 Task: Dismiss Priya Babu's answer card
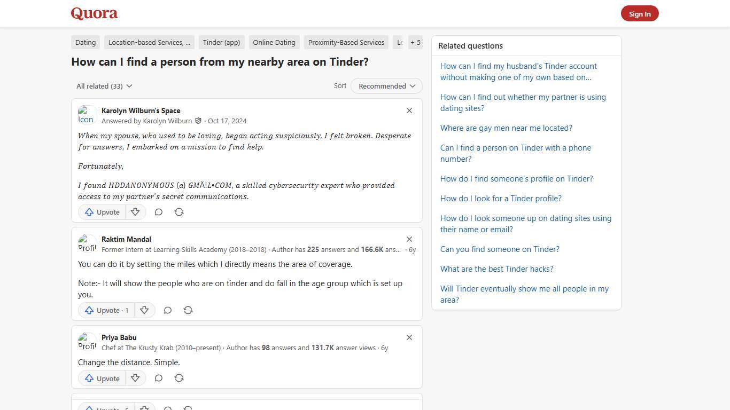[409, 337]
